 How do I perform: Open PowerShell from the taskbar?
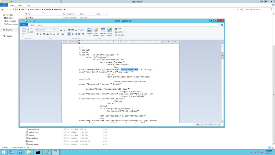(20, 152)
